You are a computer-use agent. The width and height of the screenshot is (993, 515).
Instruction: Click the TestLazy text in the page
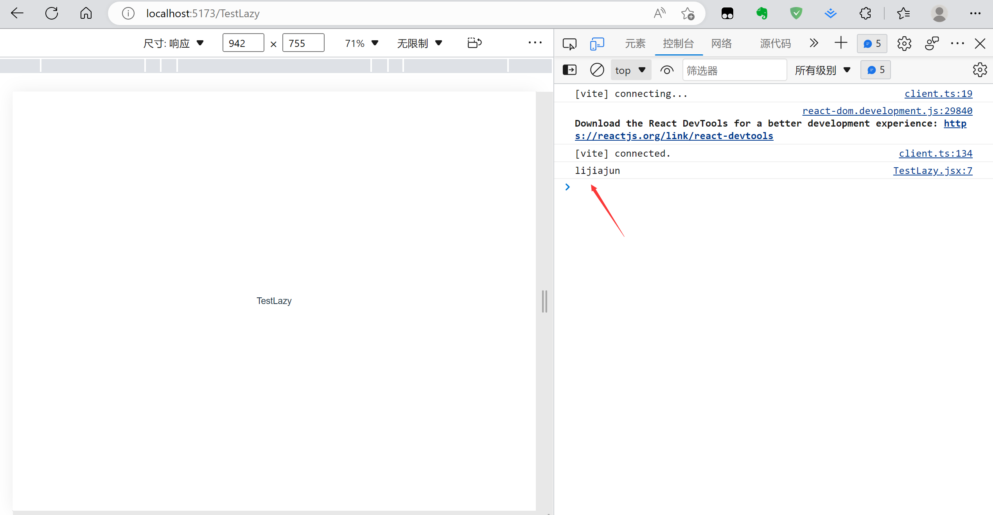(274, 301)
